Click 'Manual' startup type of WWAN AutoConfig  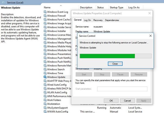[x=114, y=112]
